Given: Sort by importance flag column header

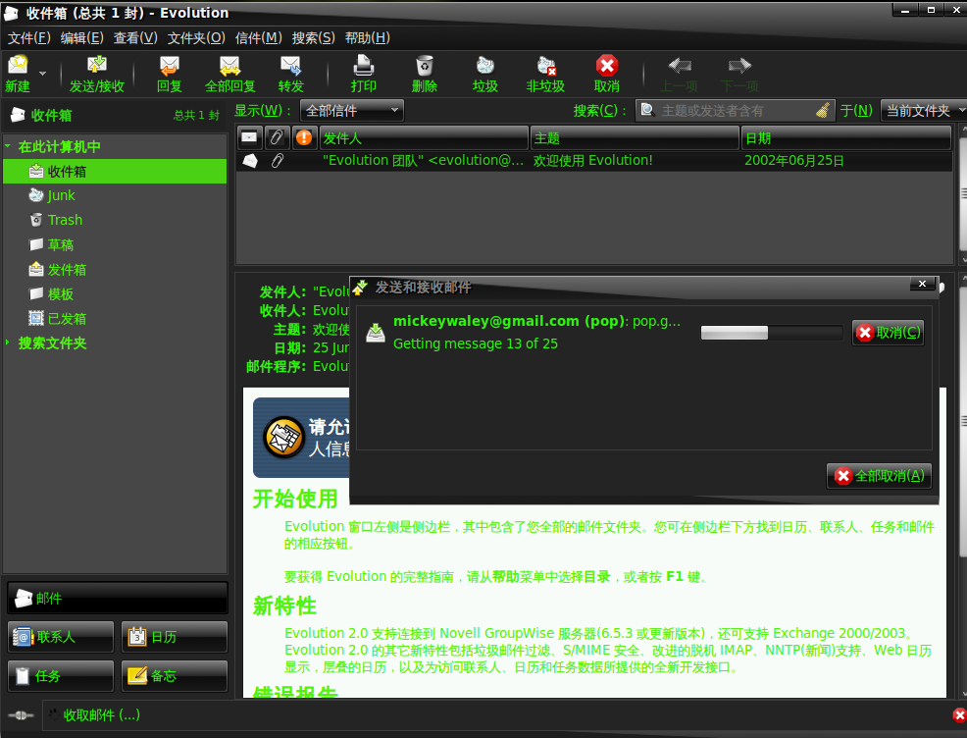Looking at the screenshot, I should pos(304,137).
